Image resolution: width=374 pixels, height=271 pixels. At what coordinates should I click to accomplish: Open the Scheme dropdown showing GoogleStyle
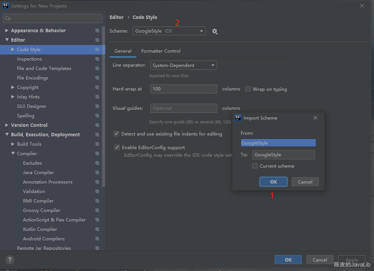click(169, 31)
